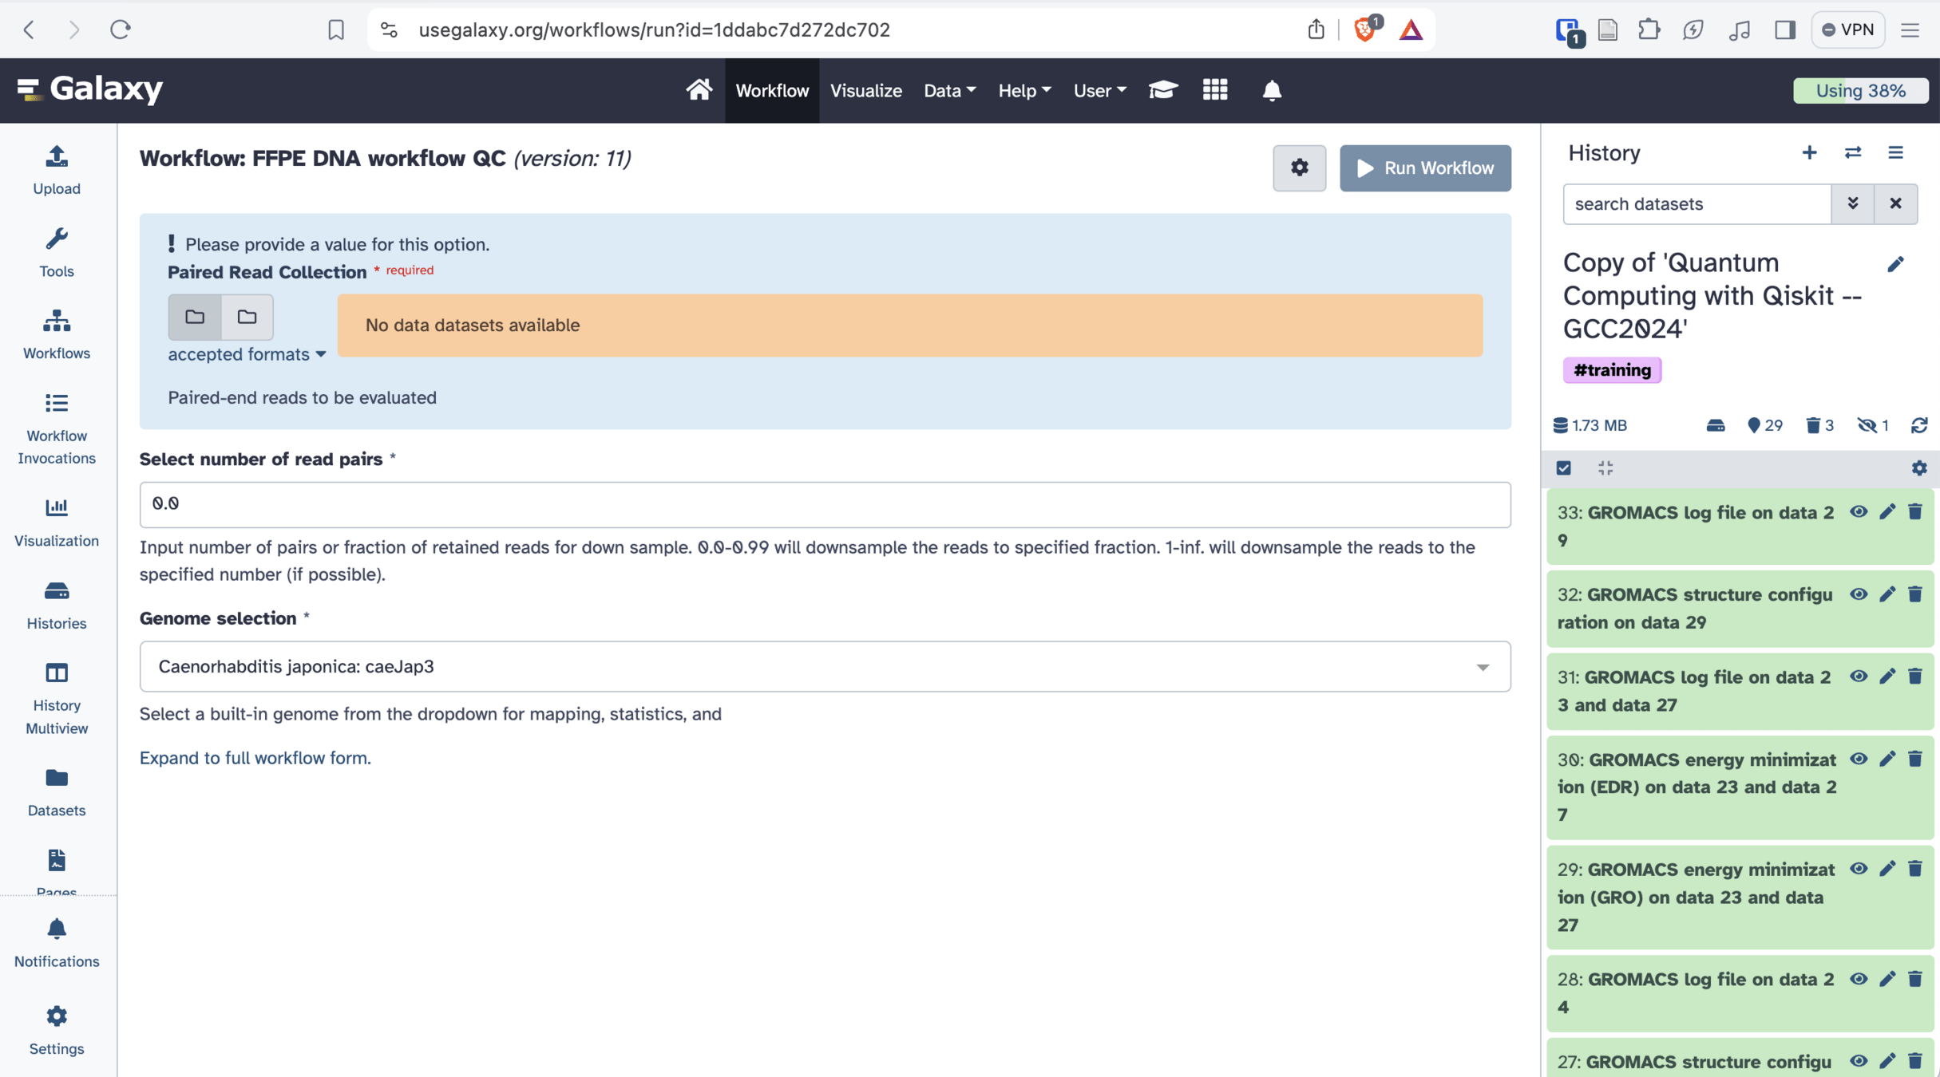Viewport: 1940px width, 1077px height.
Task: Open the Genome selection dropdown
Action: [x=824, y=666]
